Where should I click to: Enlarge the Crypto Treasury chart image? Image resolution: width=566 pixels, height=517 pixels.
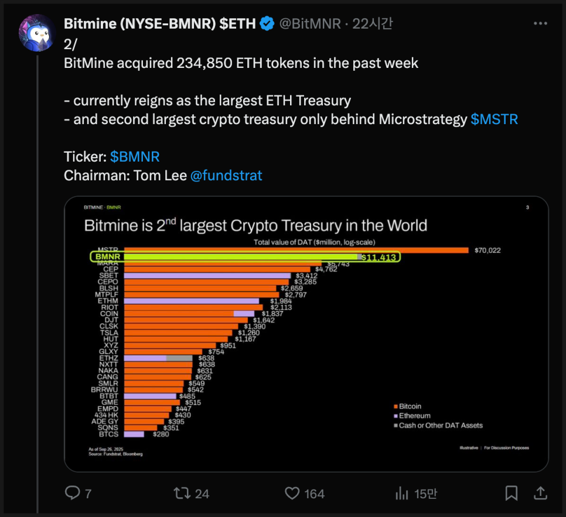306,334
